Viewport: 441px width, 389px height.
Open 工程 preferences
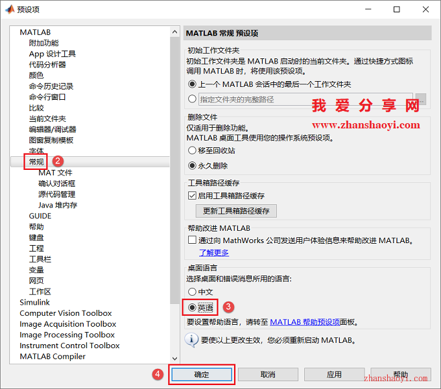coord(36,248)
